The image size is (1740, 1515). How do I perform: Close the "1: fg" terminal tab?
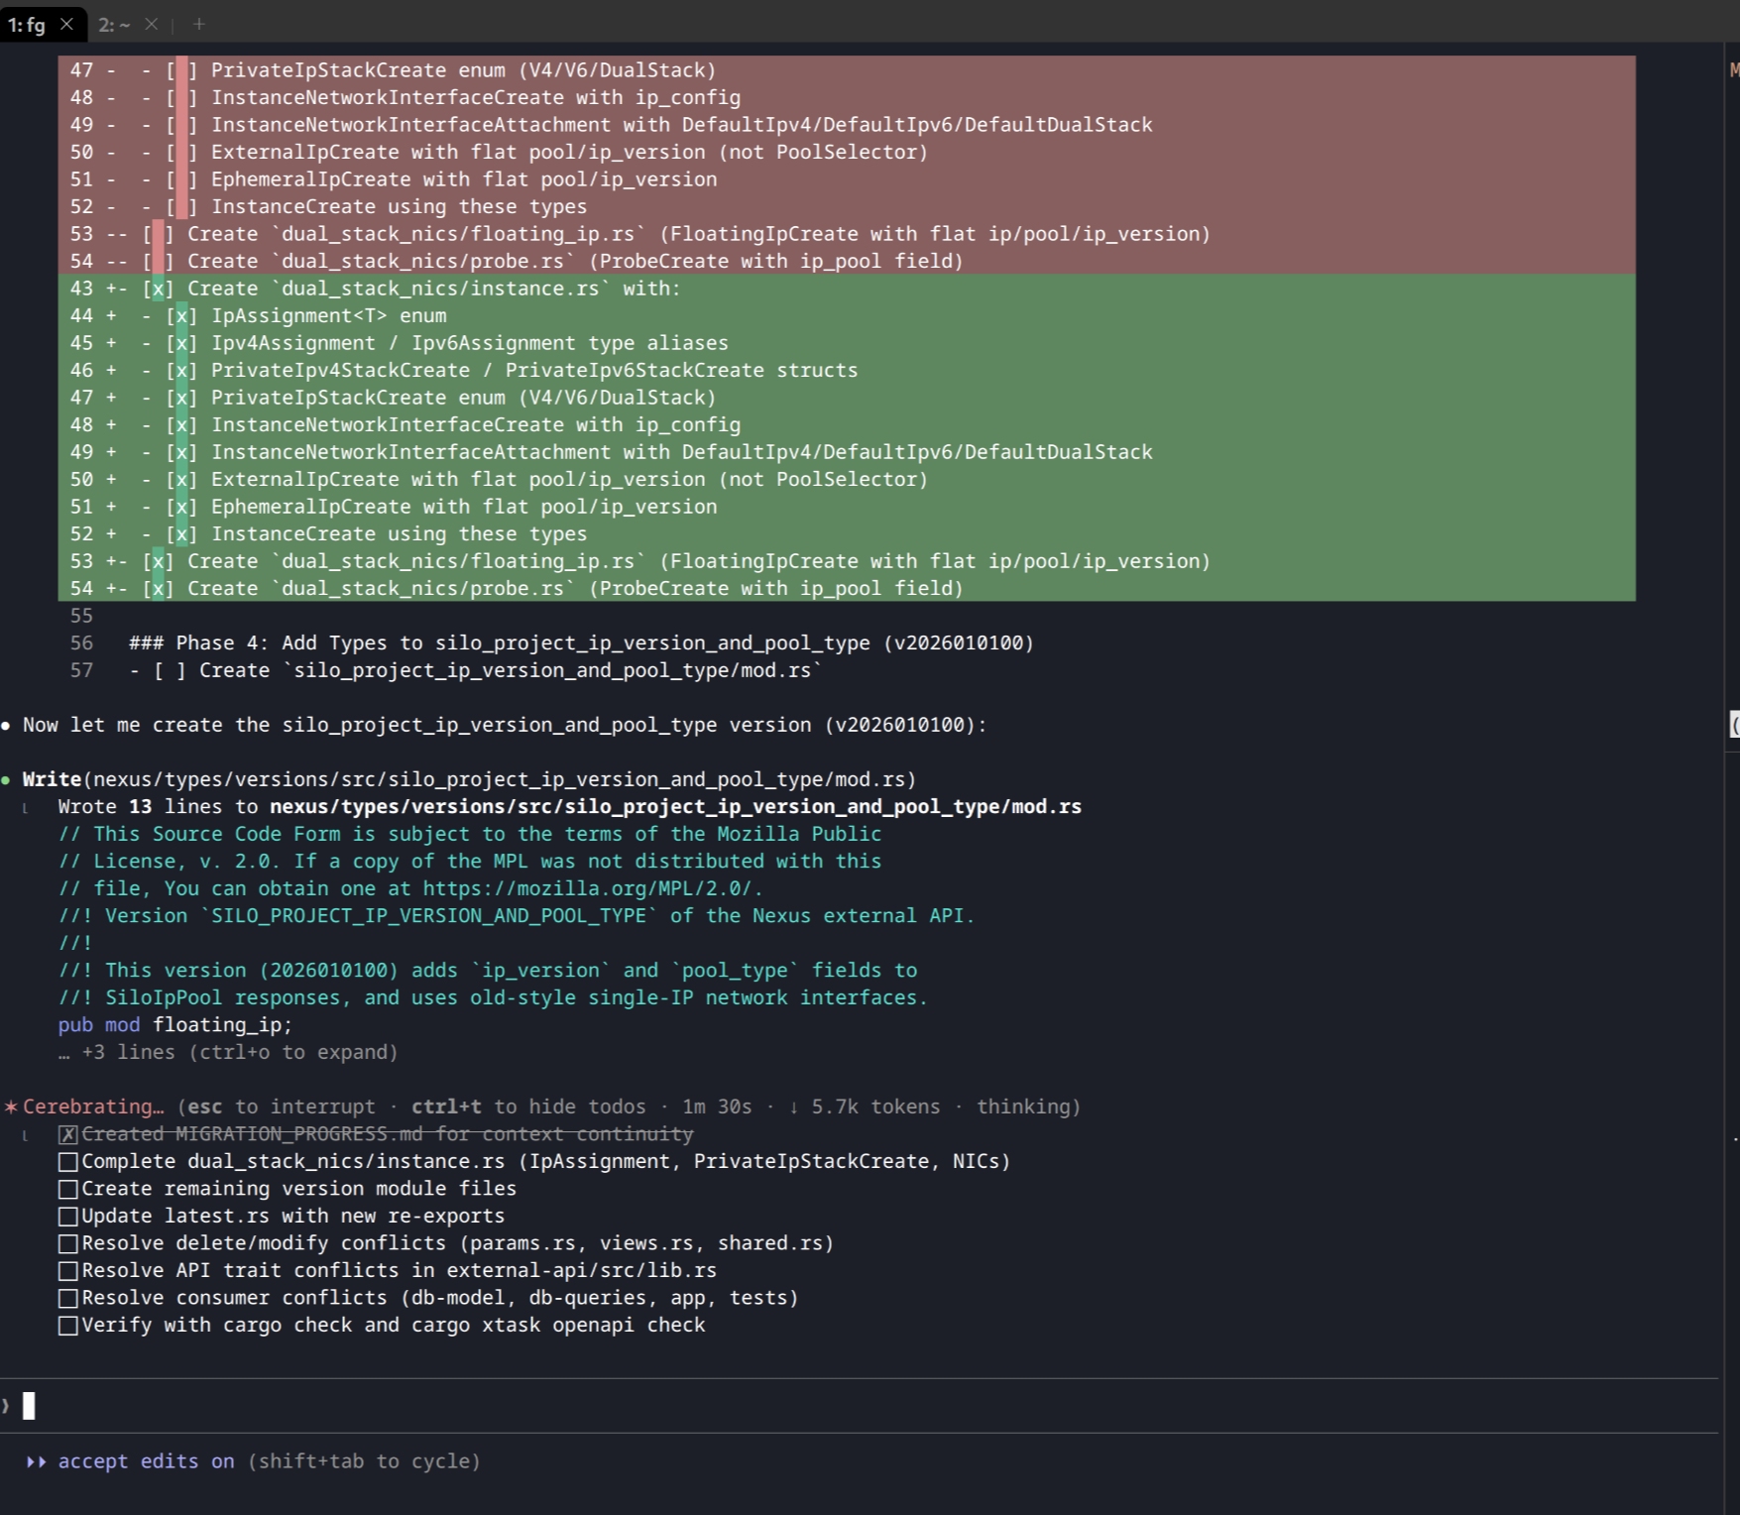66,25
